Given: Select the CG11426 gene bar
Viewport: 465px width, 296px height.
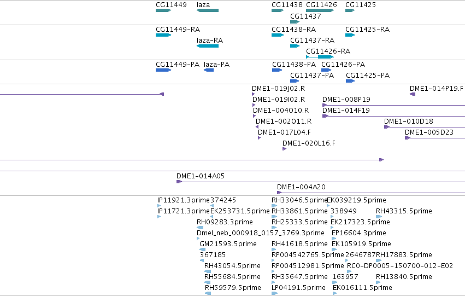Looking at the screenshot, I should pyautogui.click(x=320, y=10).
